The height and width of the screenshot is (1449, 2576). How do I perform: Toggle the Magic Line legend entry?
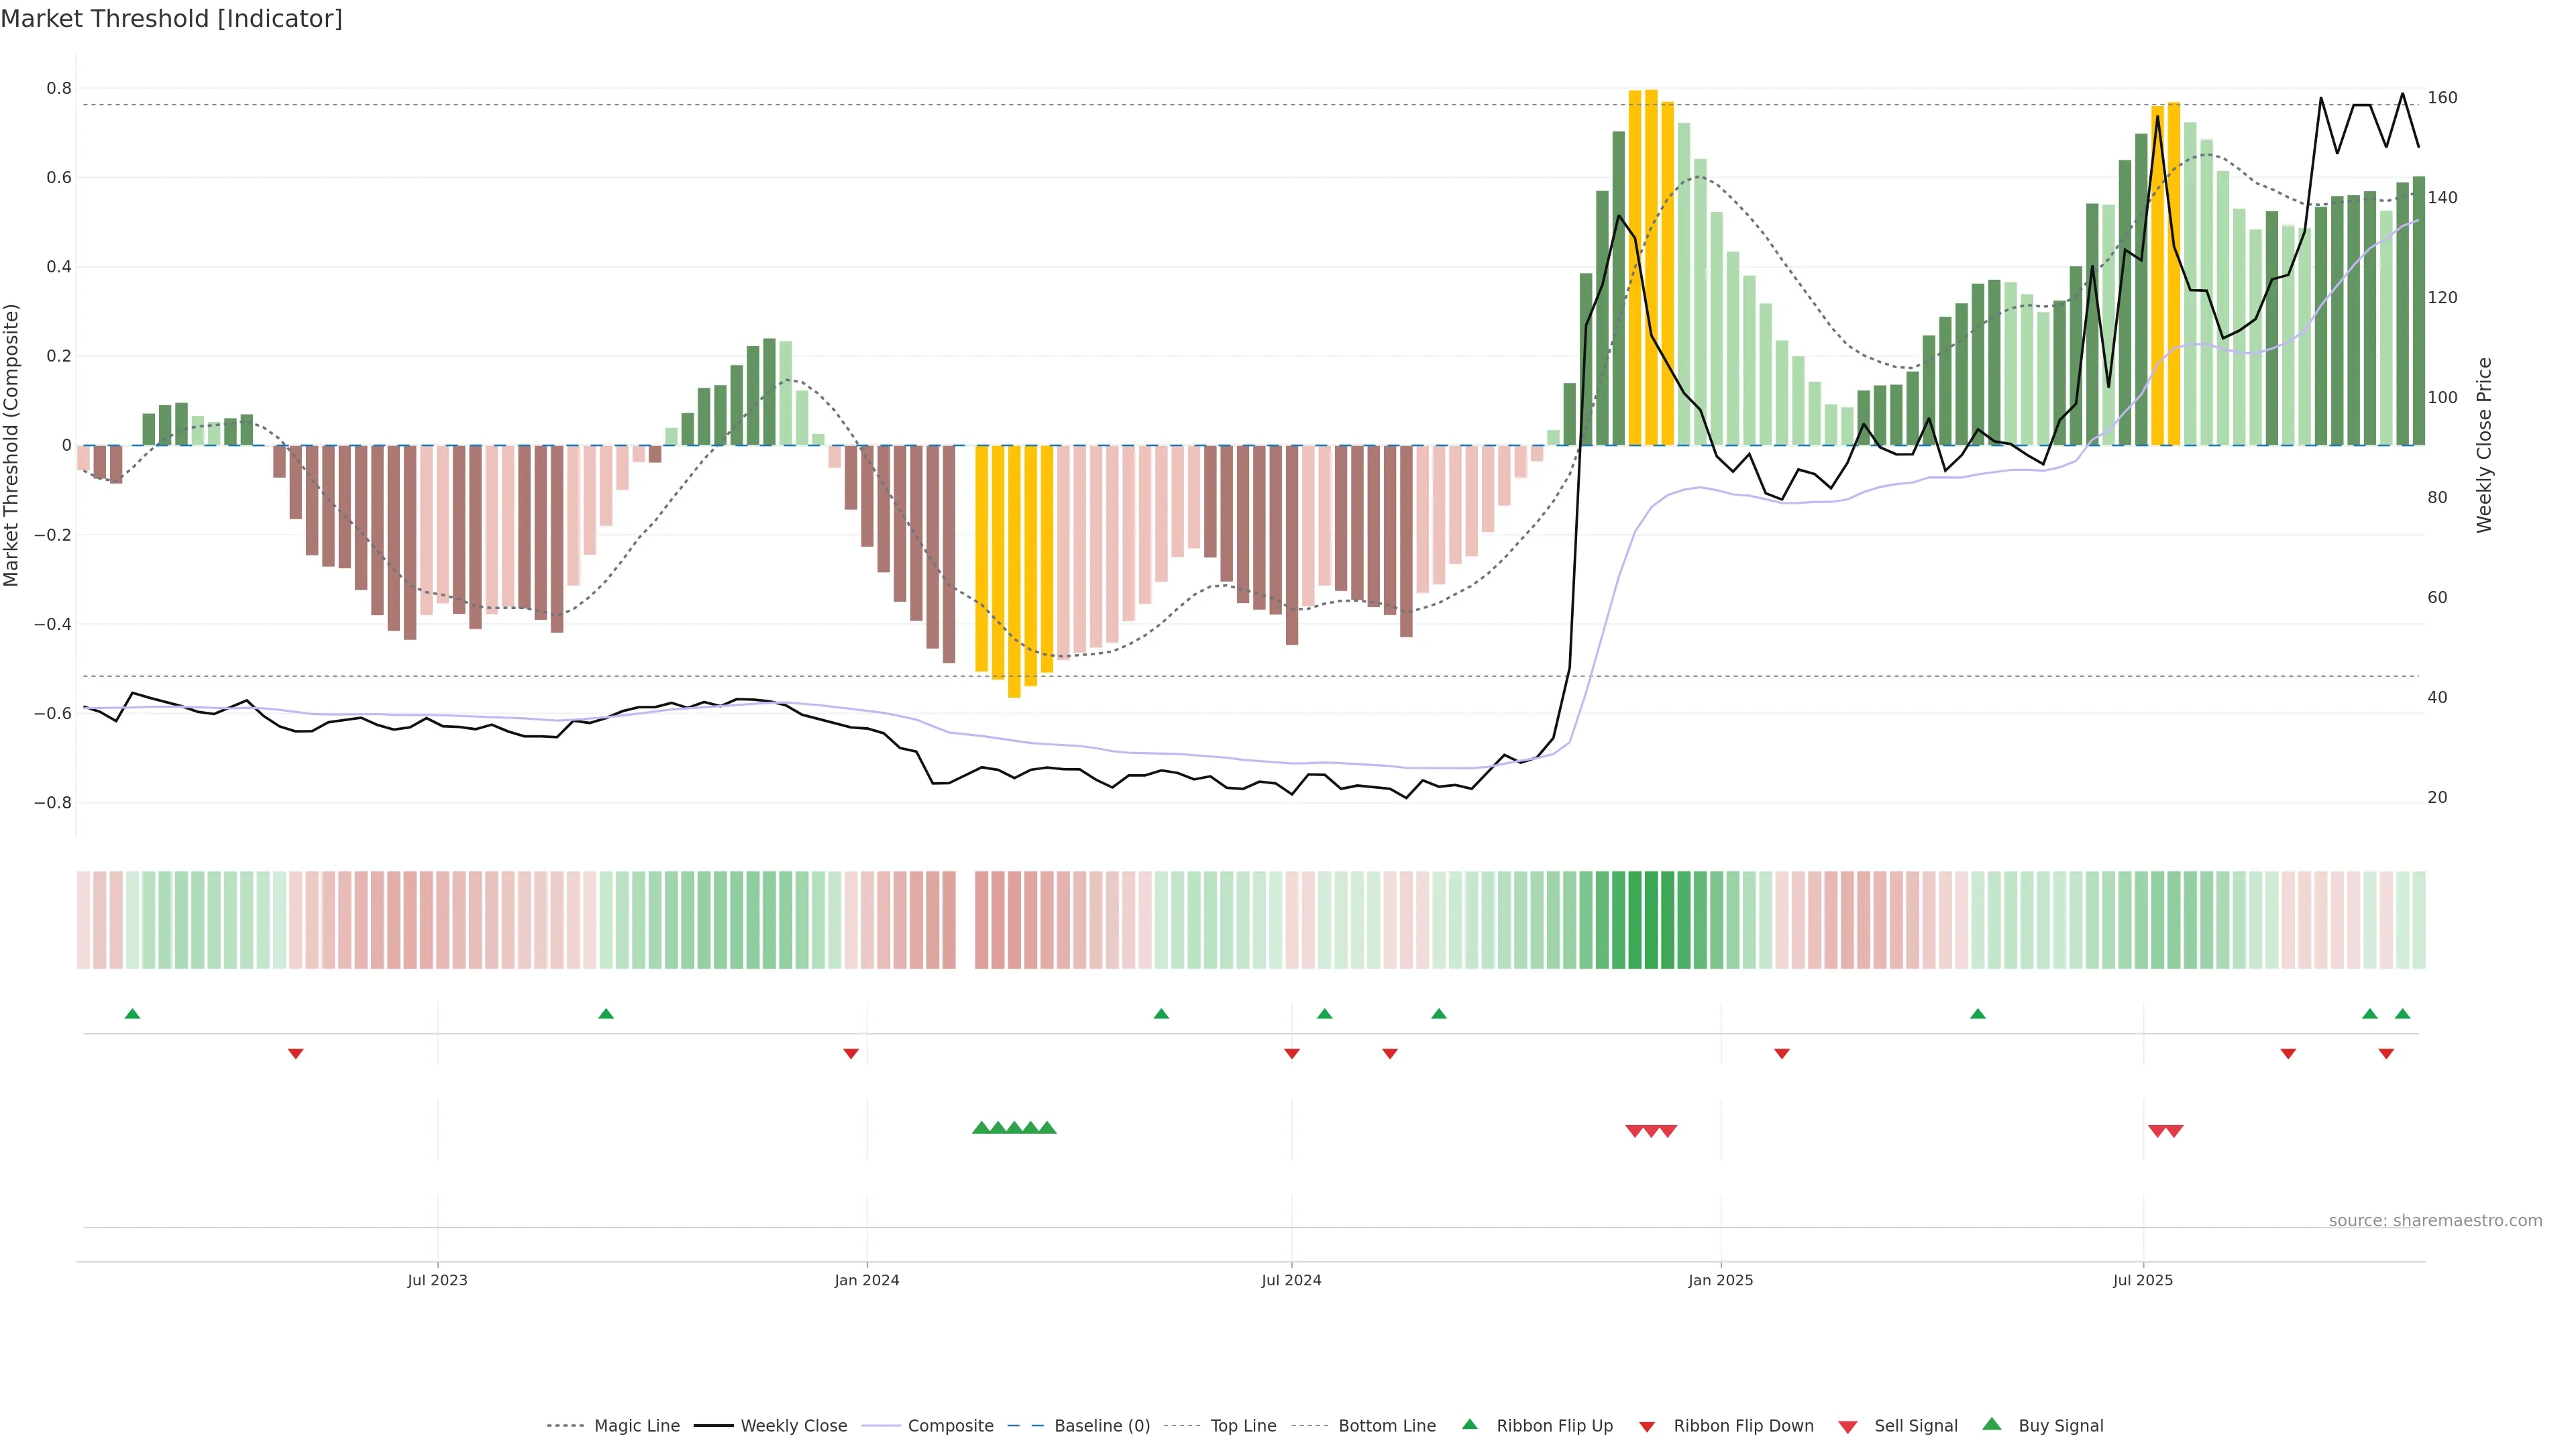pyautogui.click(x=636, y=1426)
